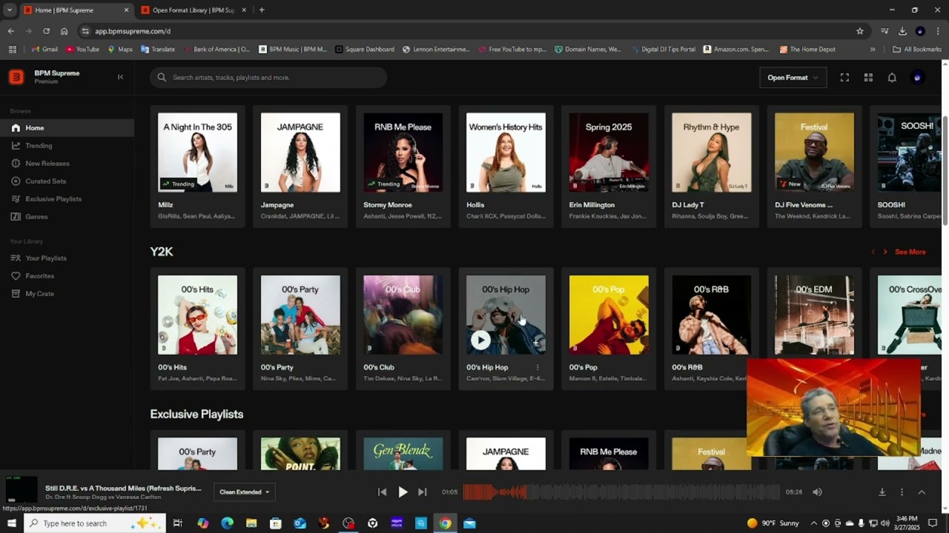The height and width of the screenshot is (533, 949).
Task: Open Spring 2025 playlist
Action: [609, 152]
